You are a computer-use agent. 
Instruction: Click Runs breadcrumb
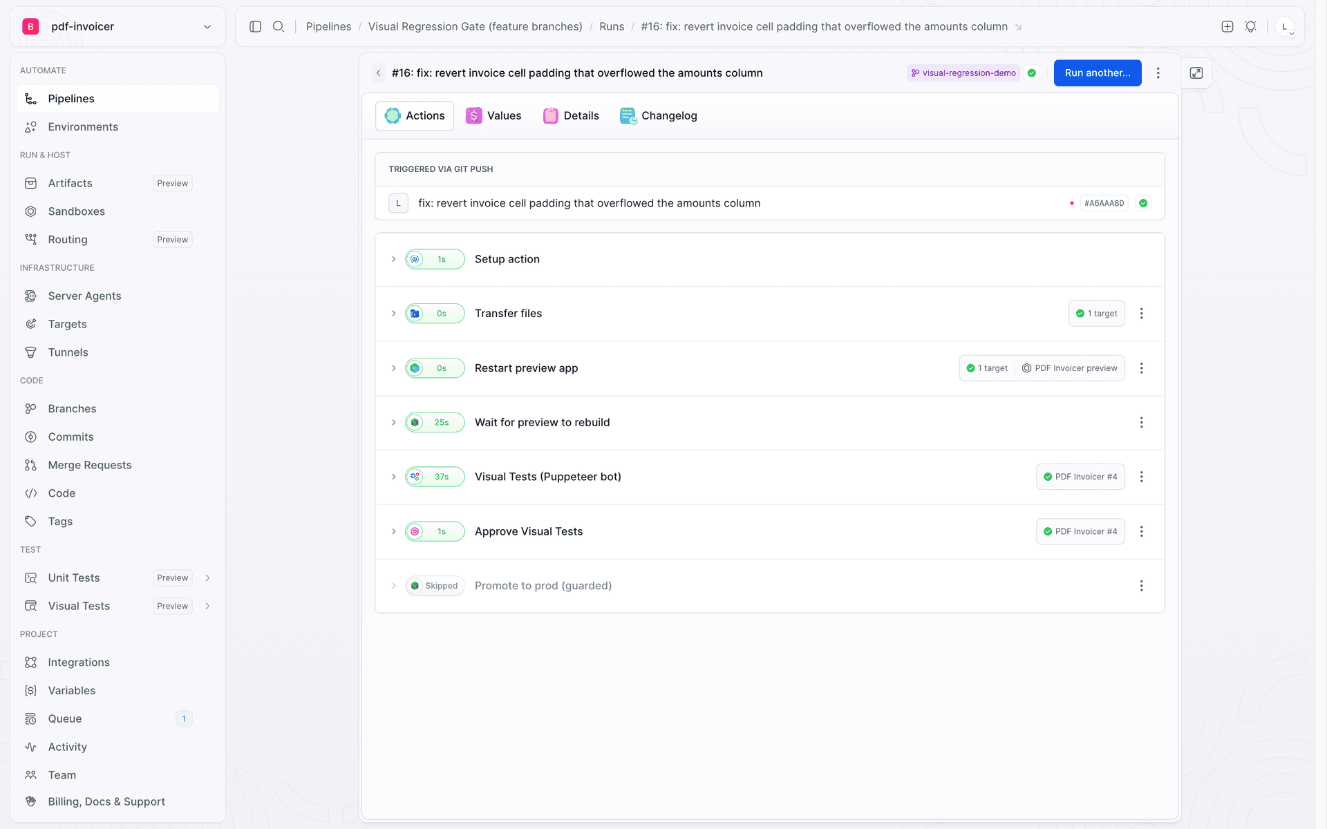pos(612,26)
